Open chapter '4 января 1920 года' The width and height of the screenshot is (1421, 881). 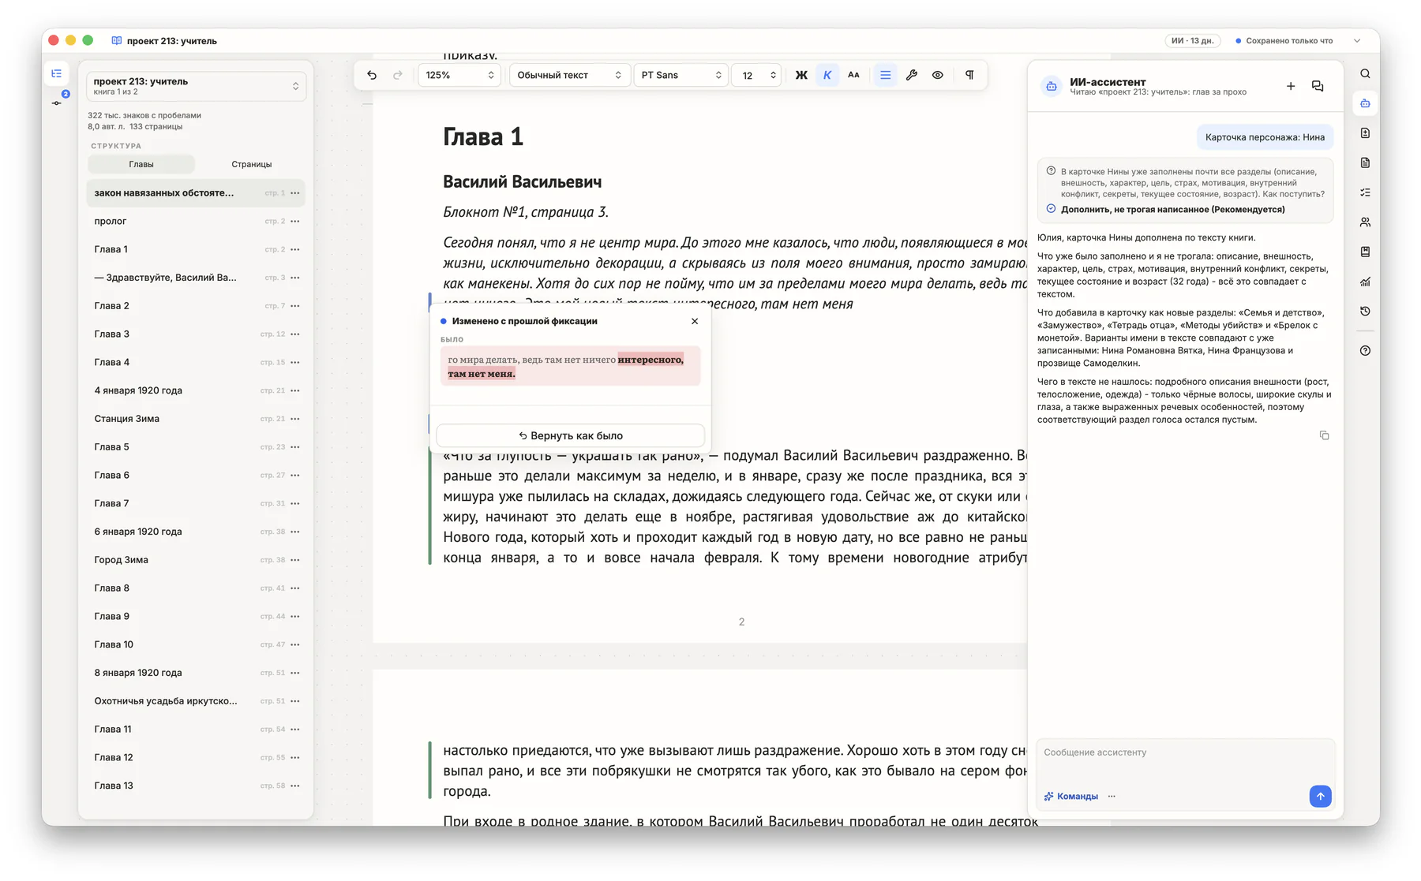coord(196,390)
